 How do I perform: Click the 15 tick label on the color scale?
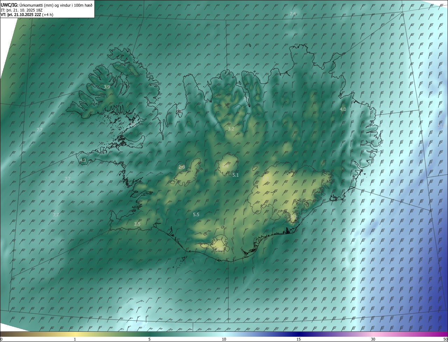299,339
